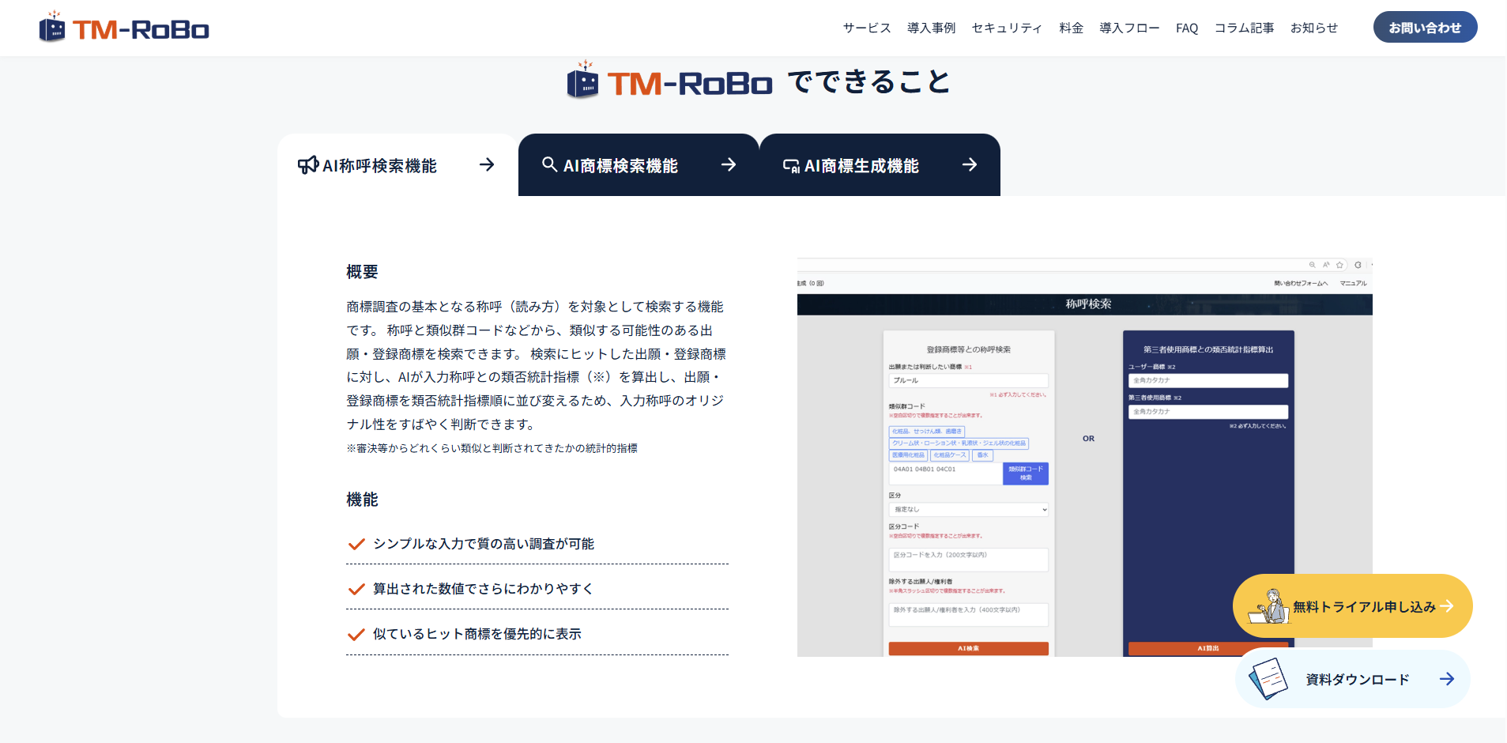
Task: Open the 料金 pricing link
Action: pos(1071,28)
